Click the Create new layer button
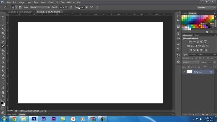The image size is (217, 122). 207,115
